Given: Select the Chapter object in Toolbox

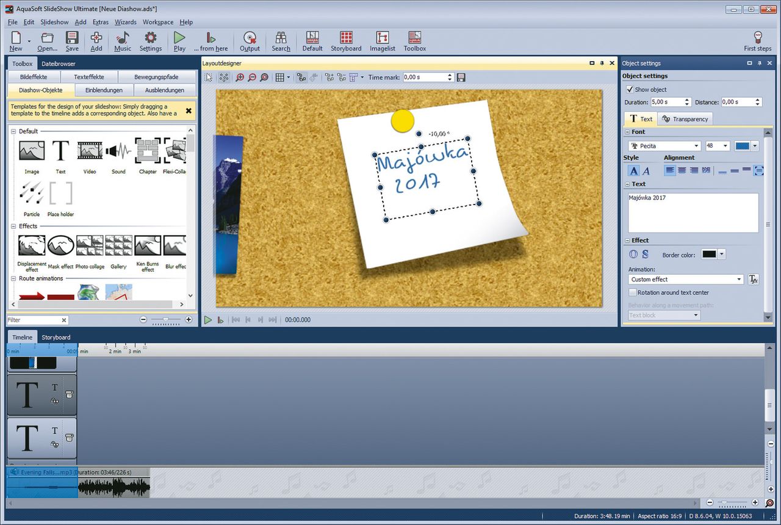Looking at the screenshot, I should [x=148, y=151].
